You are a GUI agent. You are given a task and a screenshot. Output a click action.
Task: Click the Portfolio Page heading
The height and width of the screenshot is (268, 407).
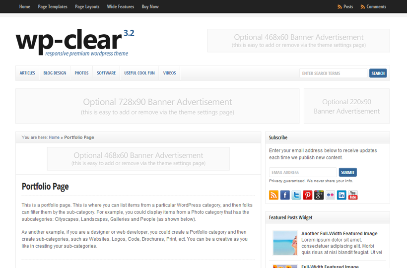[45, 187]
